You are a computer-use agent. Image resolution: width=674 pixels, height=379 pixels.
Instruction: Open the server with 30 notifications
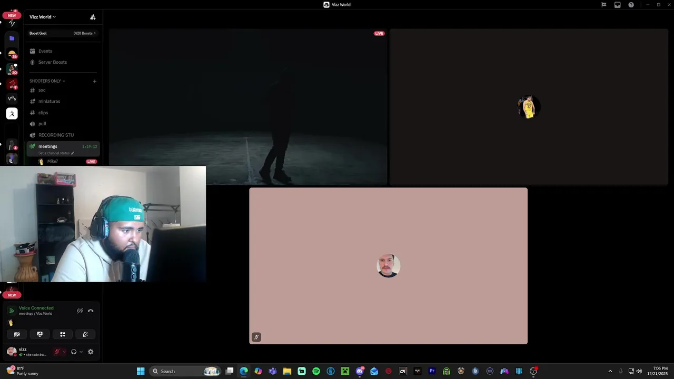(12, 69)
